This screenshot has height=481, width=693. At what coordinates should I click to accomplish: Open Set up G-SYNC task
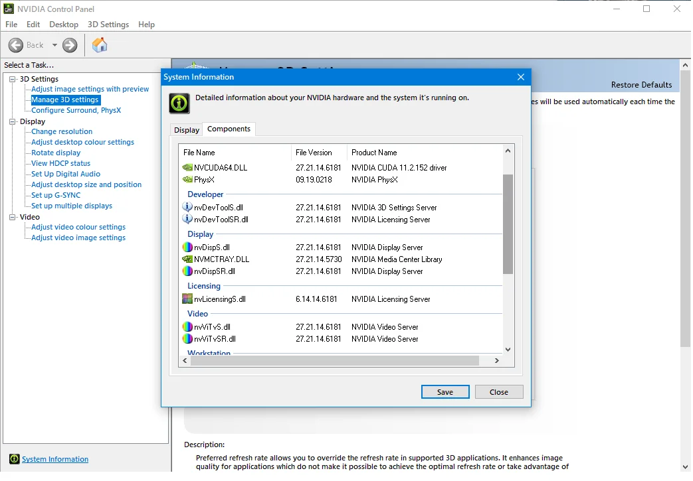56,195
